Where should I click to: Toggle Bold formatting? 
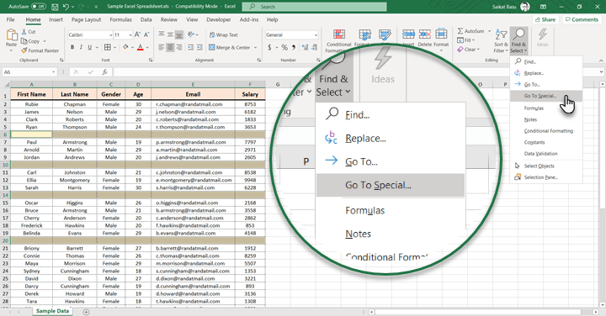(72, 47)
